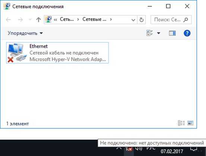Viewport: 206px width, 156px height.
Task: Click the Forward navigation arrow
Action: click(x=20, y=20)
